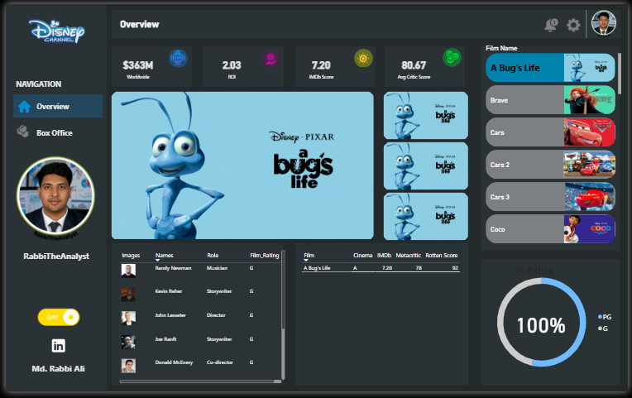632x398 pixels.
Task: Select the Joe Ranft name cell
Action: (165, 339)
